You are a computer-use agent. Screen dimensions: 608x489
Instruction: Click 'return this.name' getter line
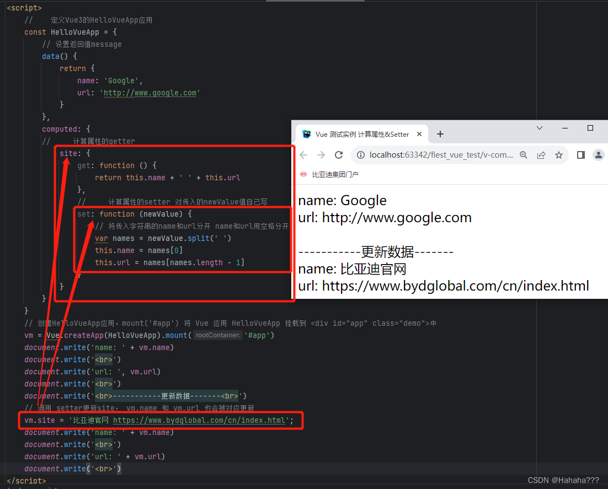click(x=168, y=178)
